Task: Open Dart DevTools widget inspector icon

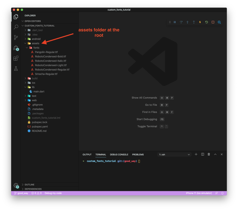Action: (x=219, y=22)
